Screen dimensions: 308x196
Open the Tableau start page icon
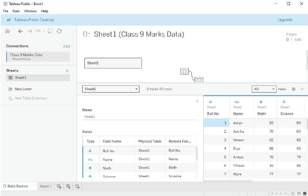coord(7,31)
